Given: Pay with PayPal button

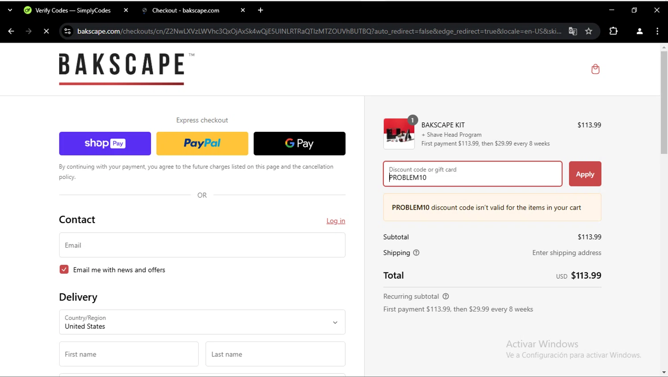Looking at the screenshot, I should 202,143.
